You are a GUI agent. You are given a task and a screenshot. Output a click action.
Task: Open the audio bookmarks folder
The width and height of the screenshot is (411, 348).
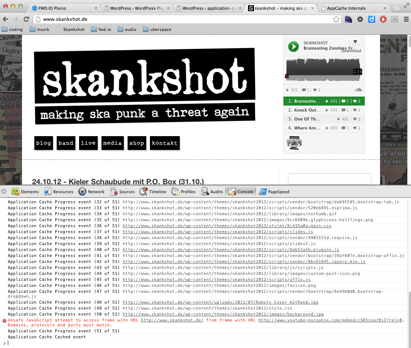127,29
